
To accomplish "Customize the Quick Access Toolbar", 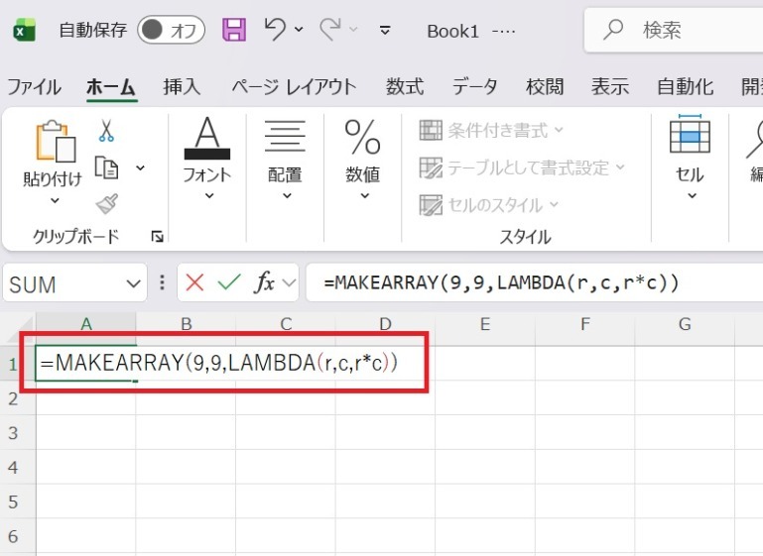I will tap(384, 30).
